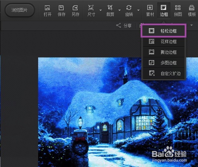Open the 素材 materials panel
Screen dimensions: 198x167
(x=150, y=11)
